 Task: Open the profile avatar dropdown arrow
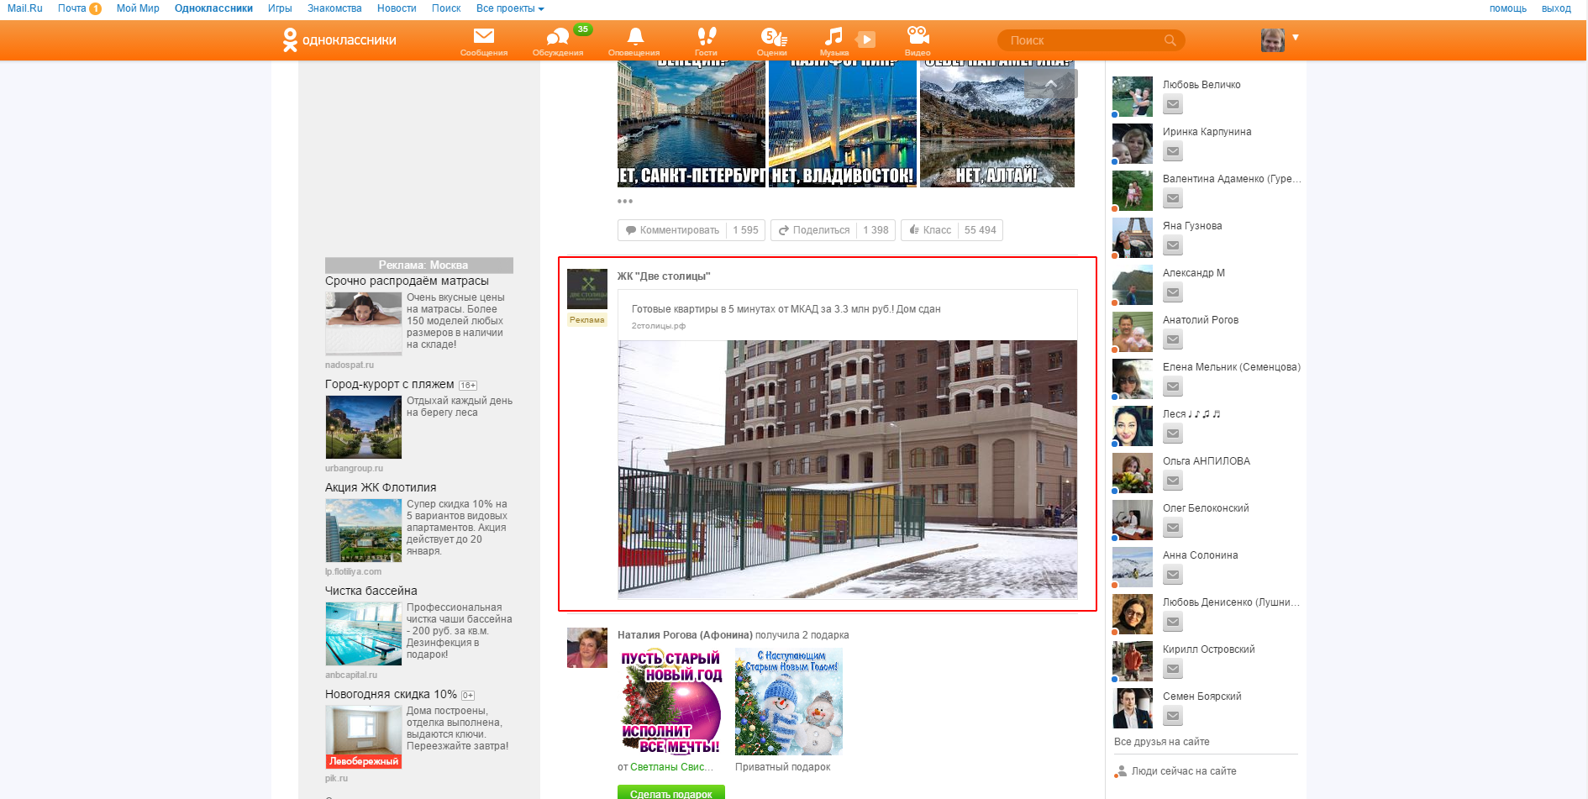[1295, 37]
